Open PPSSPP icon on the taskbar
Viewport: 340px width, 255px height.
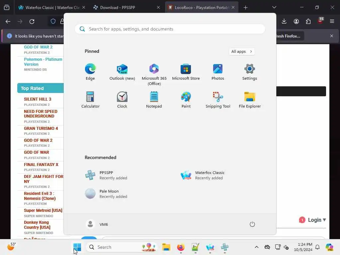click(x=225, y=247)
